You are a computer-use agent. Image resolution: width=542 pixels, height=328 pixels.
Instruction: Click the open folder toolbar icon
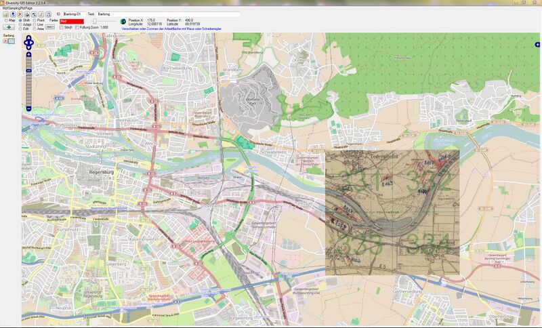pos(6,14)
